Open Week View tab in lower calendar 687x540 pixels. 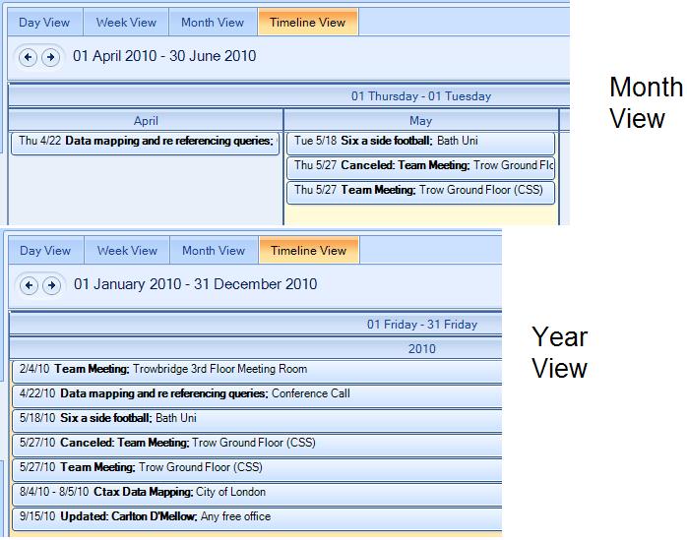click(127, 251)
